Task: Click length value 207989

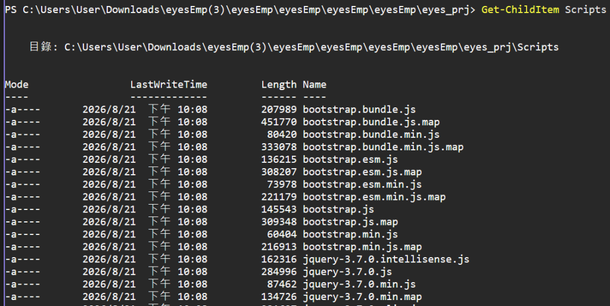Action: point(279,109)
